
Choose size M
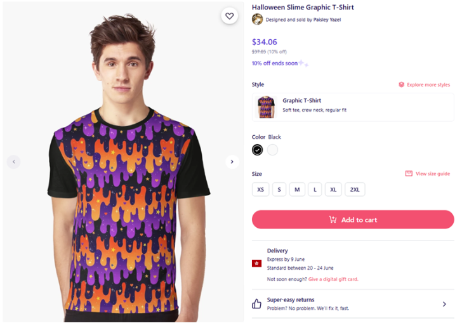coord(297,190)
